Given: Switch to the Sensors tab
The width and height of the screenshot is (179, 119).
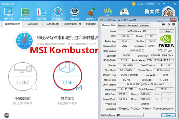Looking at the screenshot, I should click(122, 25).
